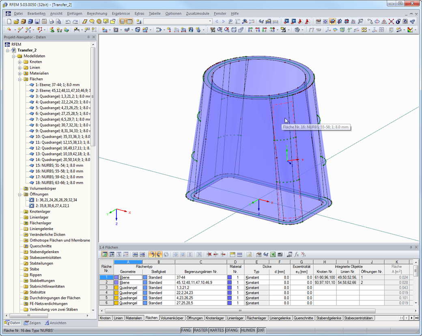
Task: Click the Save file toolbar icon
Action: tap(37, 22)
